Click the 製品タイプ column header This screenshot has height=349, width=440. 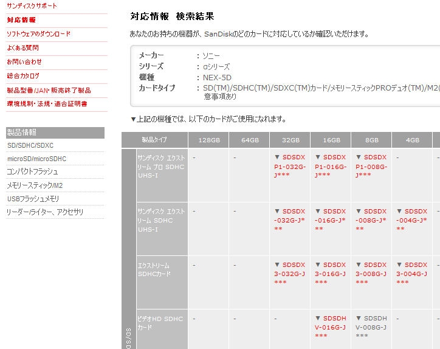pos(154,140)
